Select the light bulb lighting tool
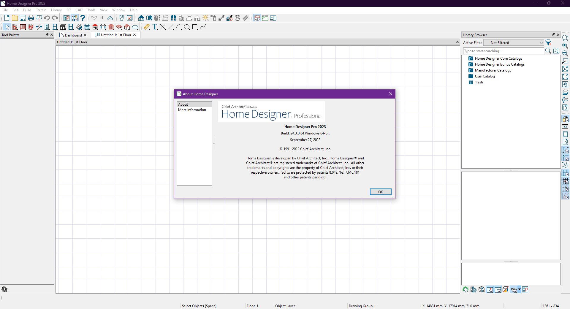 click(205, 18)
